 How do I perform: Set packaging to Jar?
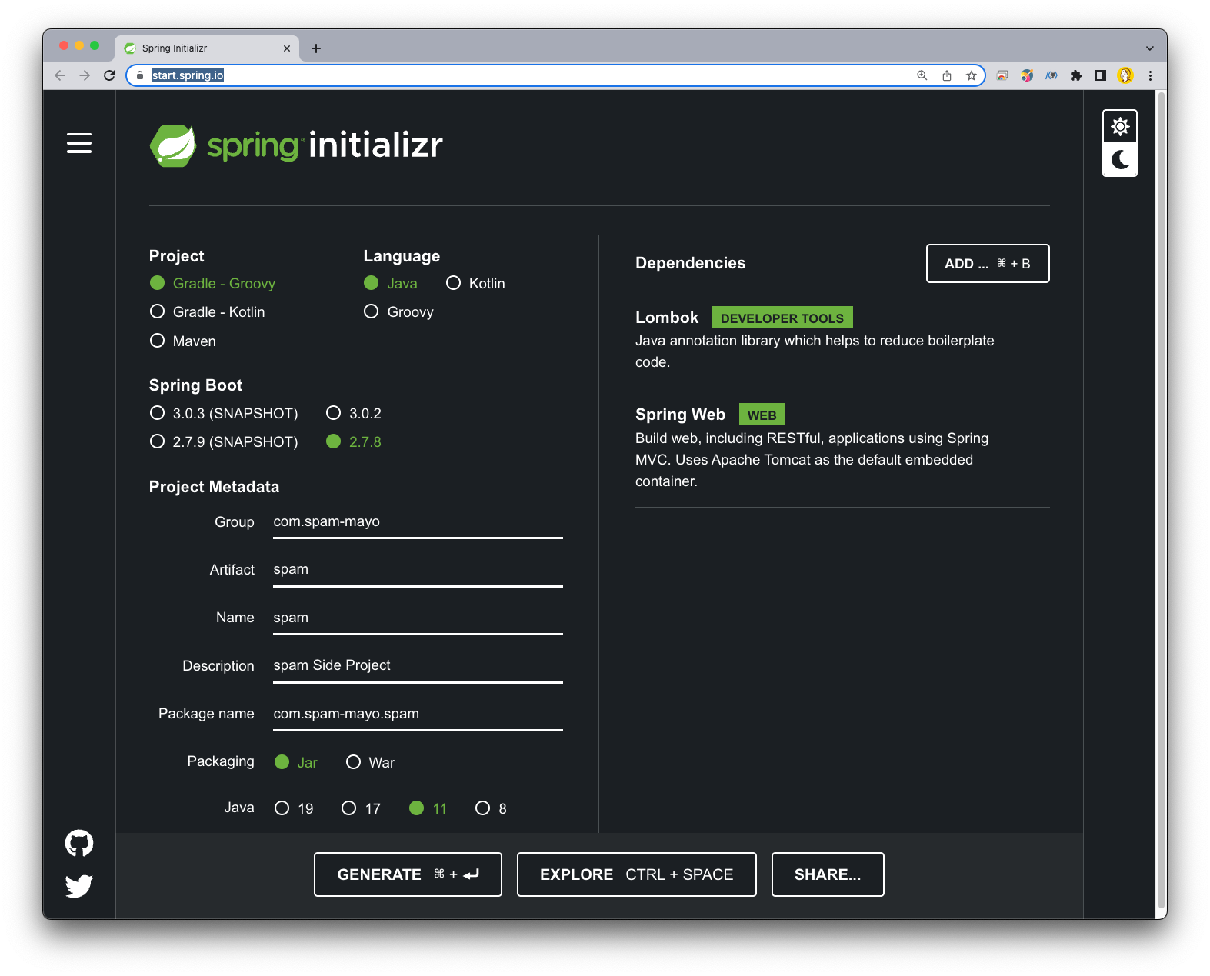tap(296, 762)
